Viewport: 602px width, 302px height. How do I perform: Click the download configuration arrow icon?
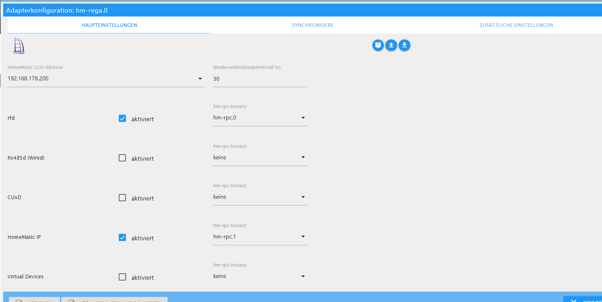coord(404,45)
